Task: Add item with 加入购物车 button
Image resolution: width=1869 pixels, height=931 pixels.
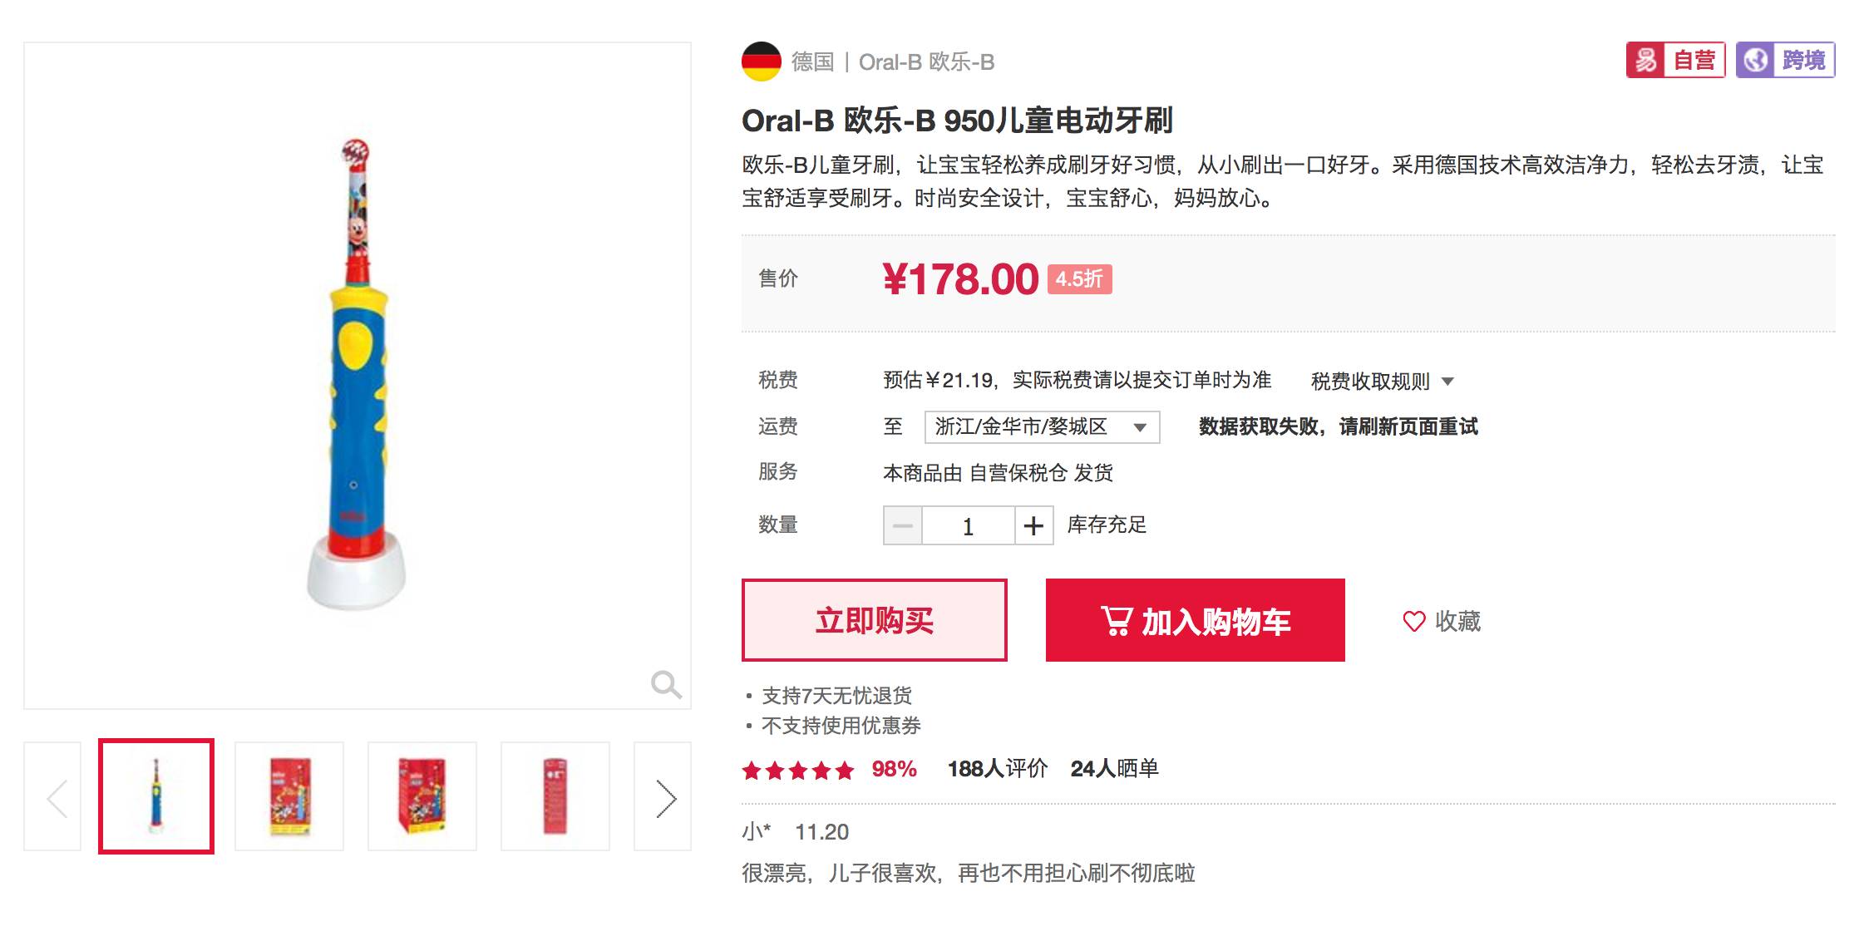Action: coord(1195,620)
